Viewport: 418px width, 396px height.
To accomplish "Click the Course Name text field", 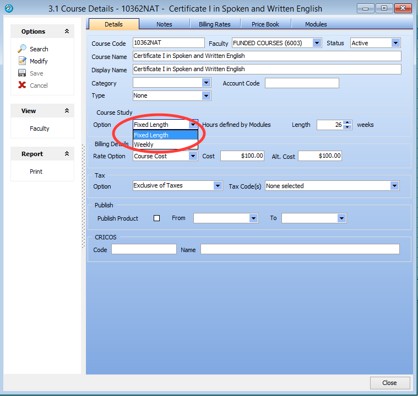I will [x=267, y=56].
